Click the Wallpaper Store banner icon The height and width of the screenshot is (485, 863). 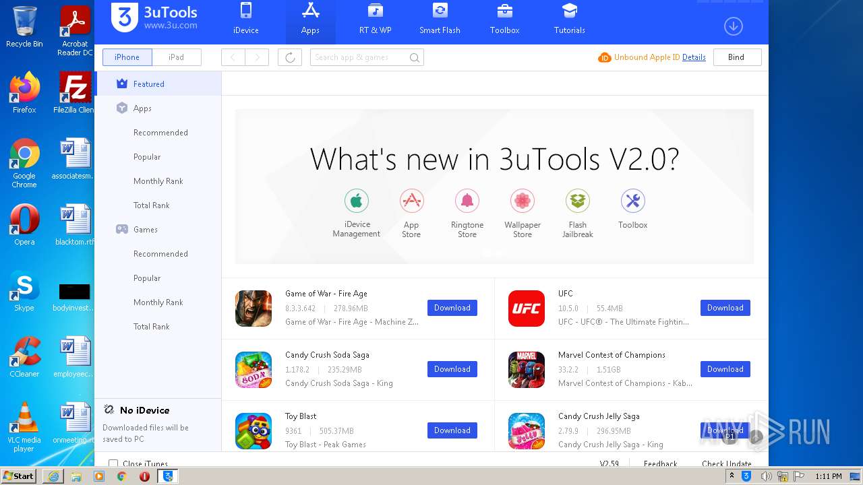[523, 201]
